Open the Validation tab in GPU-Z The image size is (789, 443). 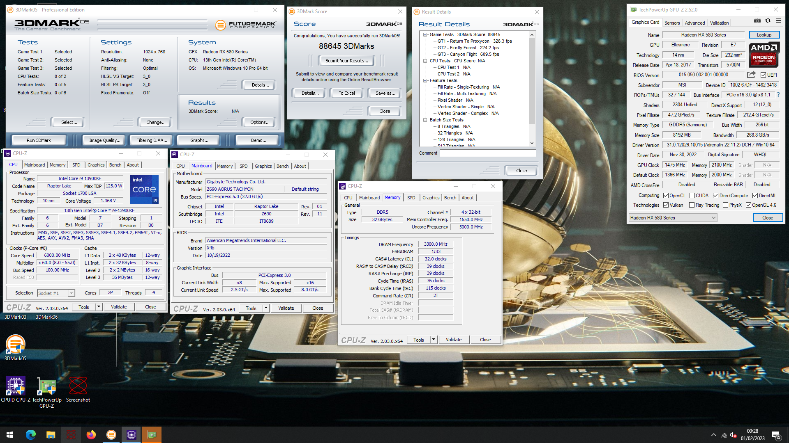[719, 23]
